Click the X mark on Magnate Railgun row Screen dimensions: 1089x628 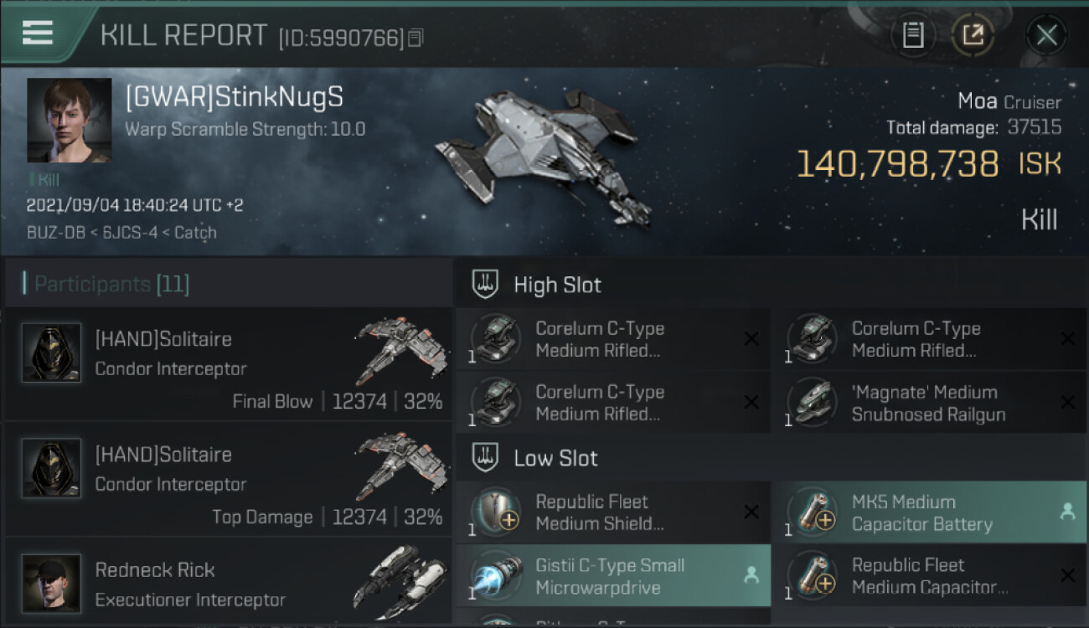[x=1067, y=403]
